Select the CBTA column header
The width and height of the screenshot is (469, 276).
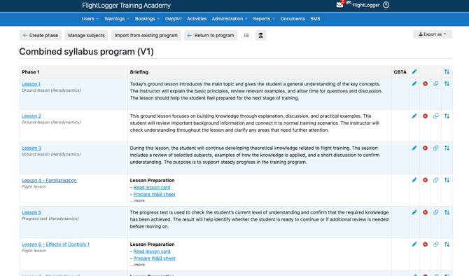point(400,72)
